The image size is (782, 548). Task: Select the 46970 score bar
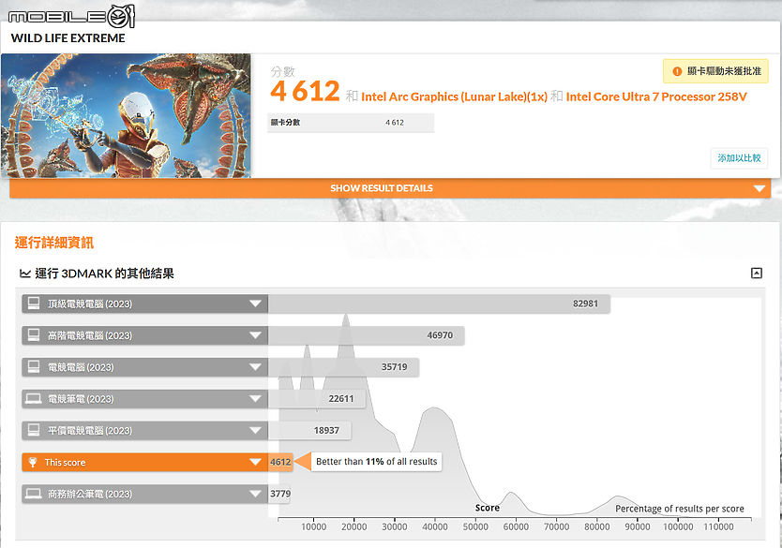point(366,335)
